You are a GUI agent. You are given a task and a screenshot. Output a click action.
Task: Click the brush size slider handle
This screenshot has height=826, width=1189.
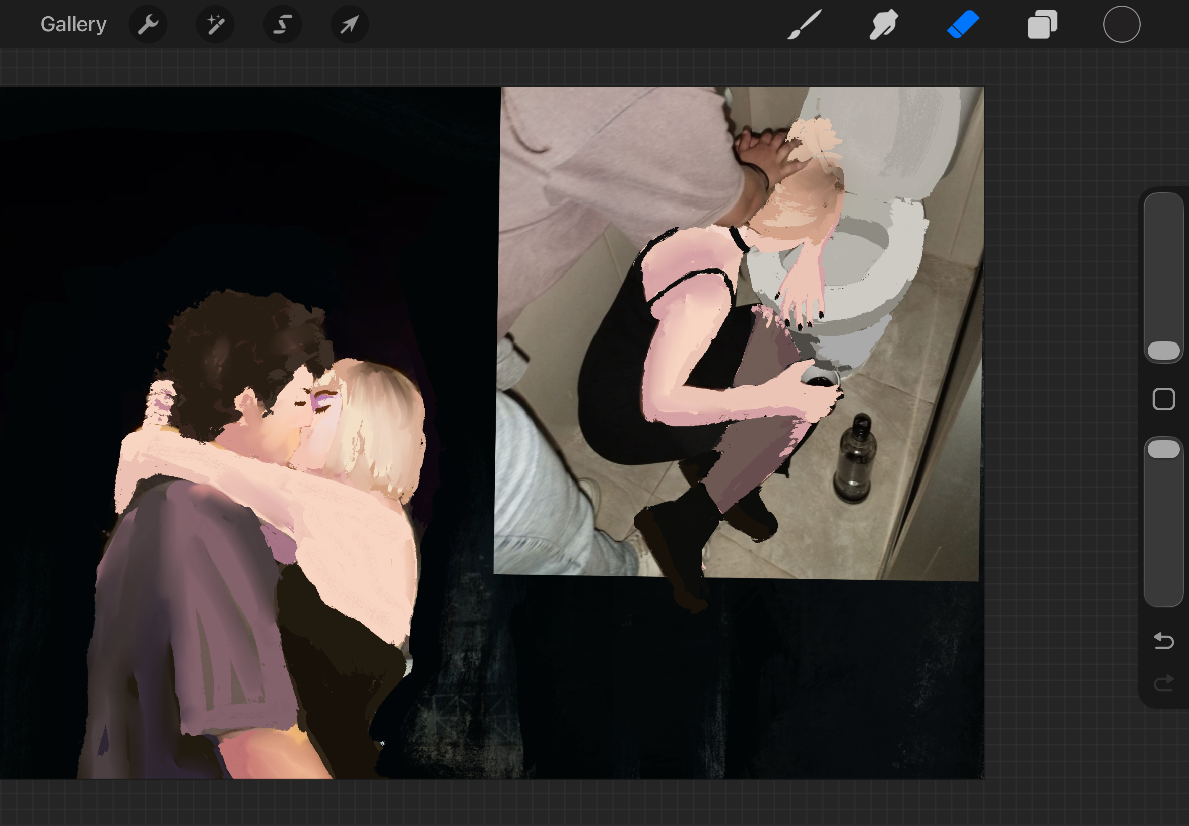coord(1163,351)
